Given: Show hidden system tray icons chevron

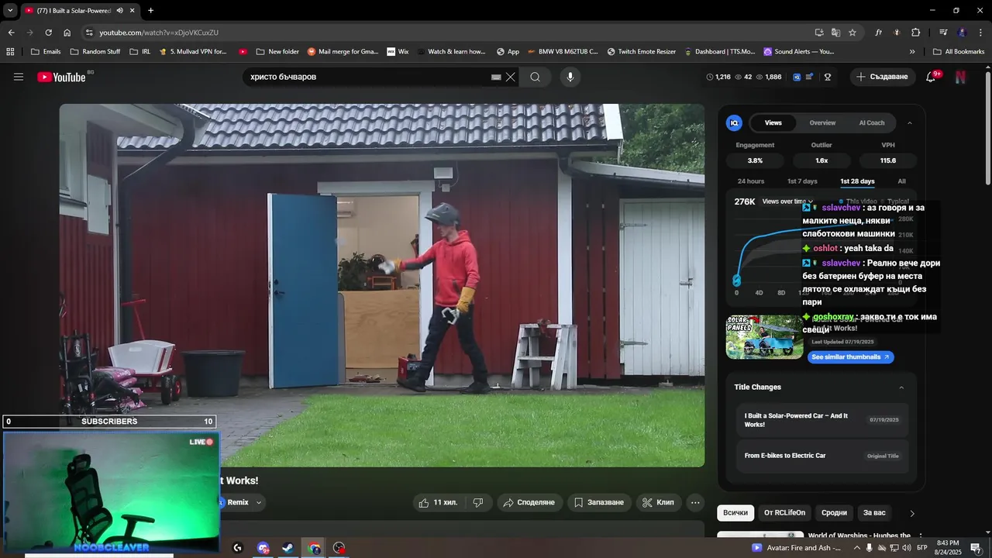Looking at the screenshot, I should pos(856,548).
